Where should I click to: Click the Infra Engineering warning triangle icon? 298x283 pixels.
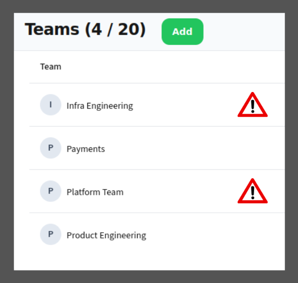pyautogui.click(x=252, y=105)
